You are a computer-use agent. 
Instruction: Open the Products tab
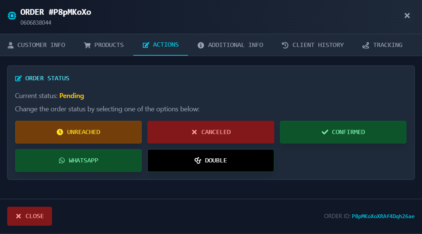coord(104,45)
